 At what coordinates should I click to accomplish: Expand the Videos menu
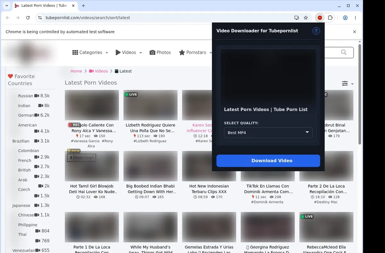click(x=129, y=53)
